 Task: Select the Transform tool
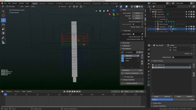[3, 33]
